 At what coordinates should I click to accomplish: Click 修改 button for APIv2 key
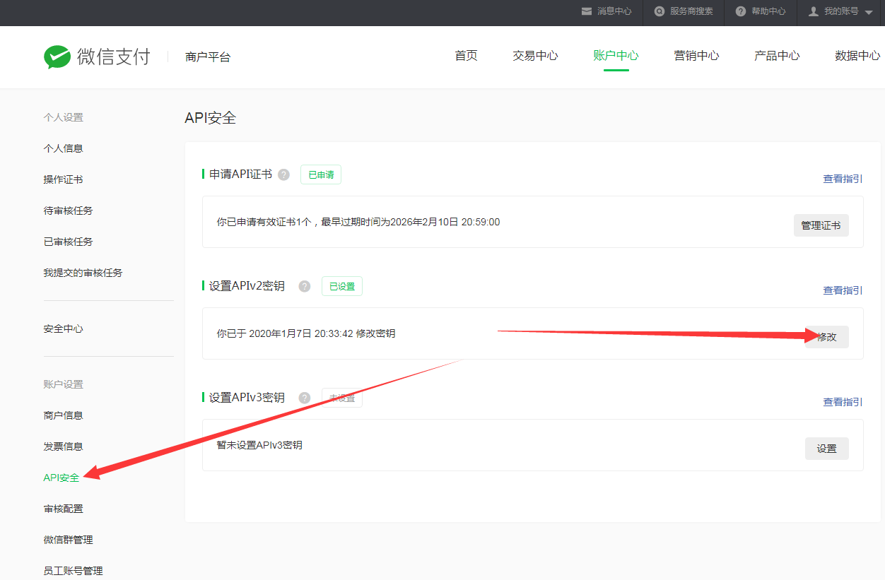click(x=827, y=337)
